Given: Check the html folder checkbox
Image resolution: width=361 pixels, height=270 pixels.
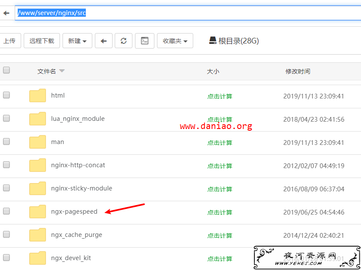Looking at the screenshot, I should 6,95.
